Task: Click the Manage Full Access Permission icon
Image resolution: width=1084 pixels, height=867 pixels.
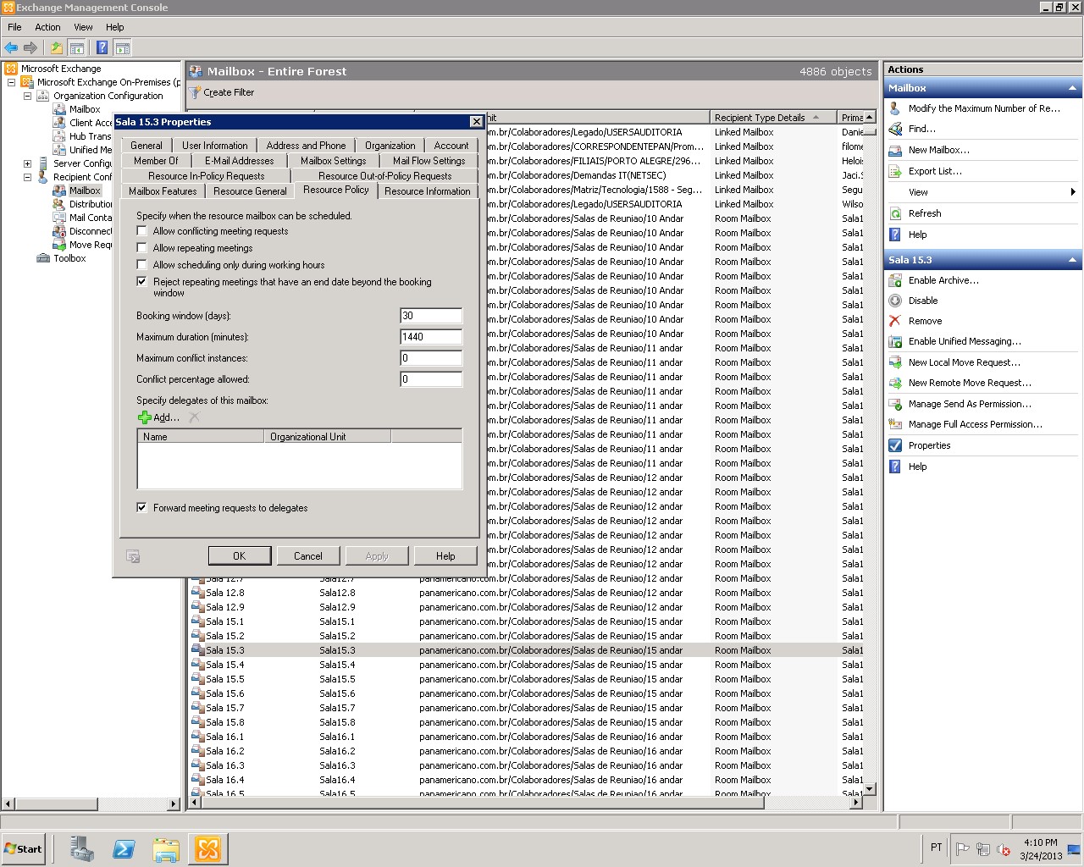Action: [x=895, y=424]
